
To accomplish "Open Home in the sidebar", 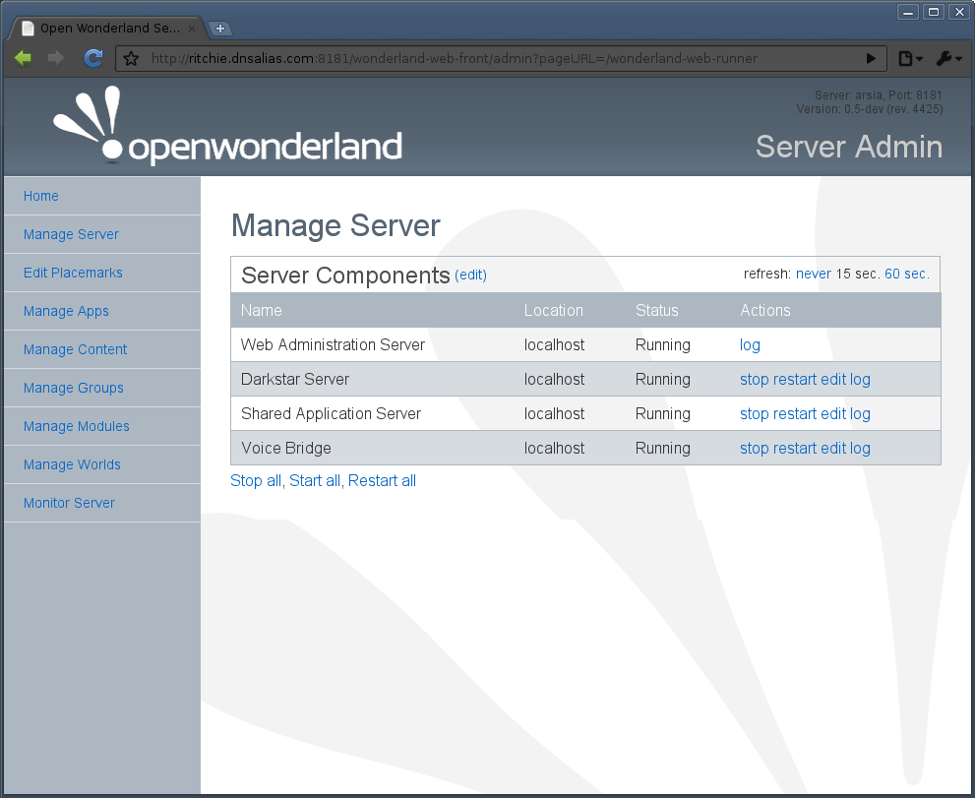I will pos(41,196).
